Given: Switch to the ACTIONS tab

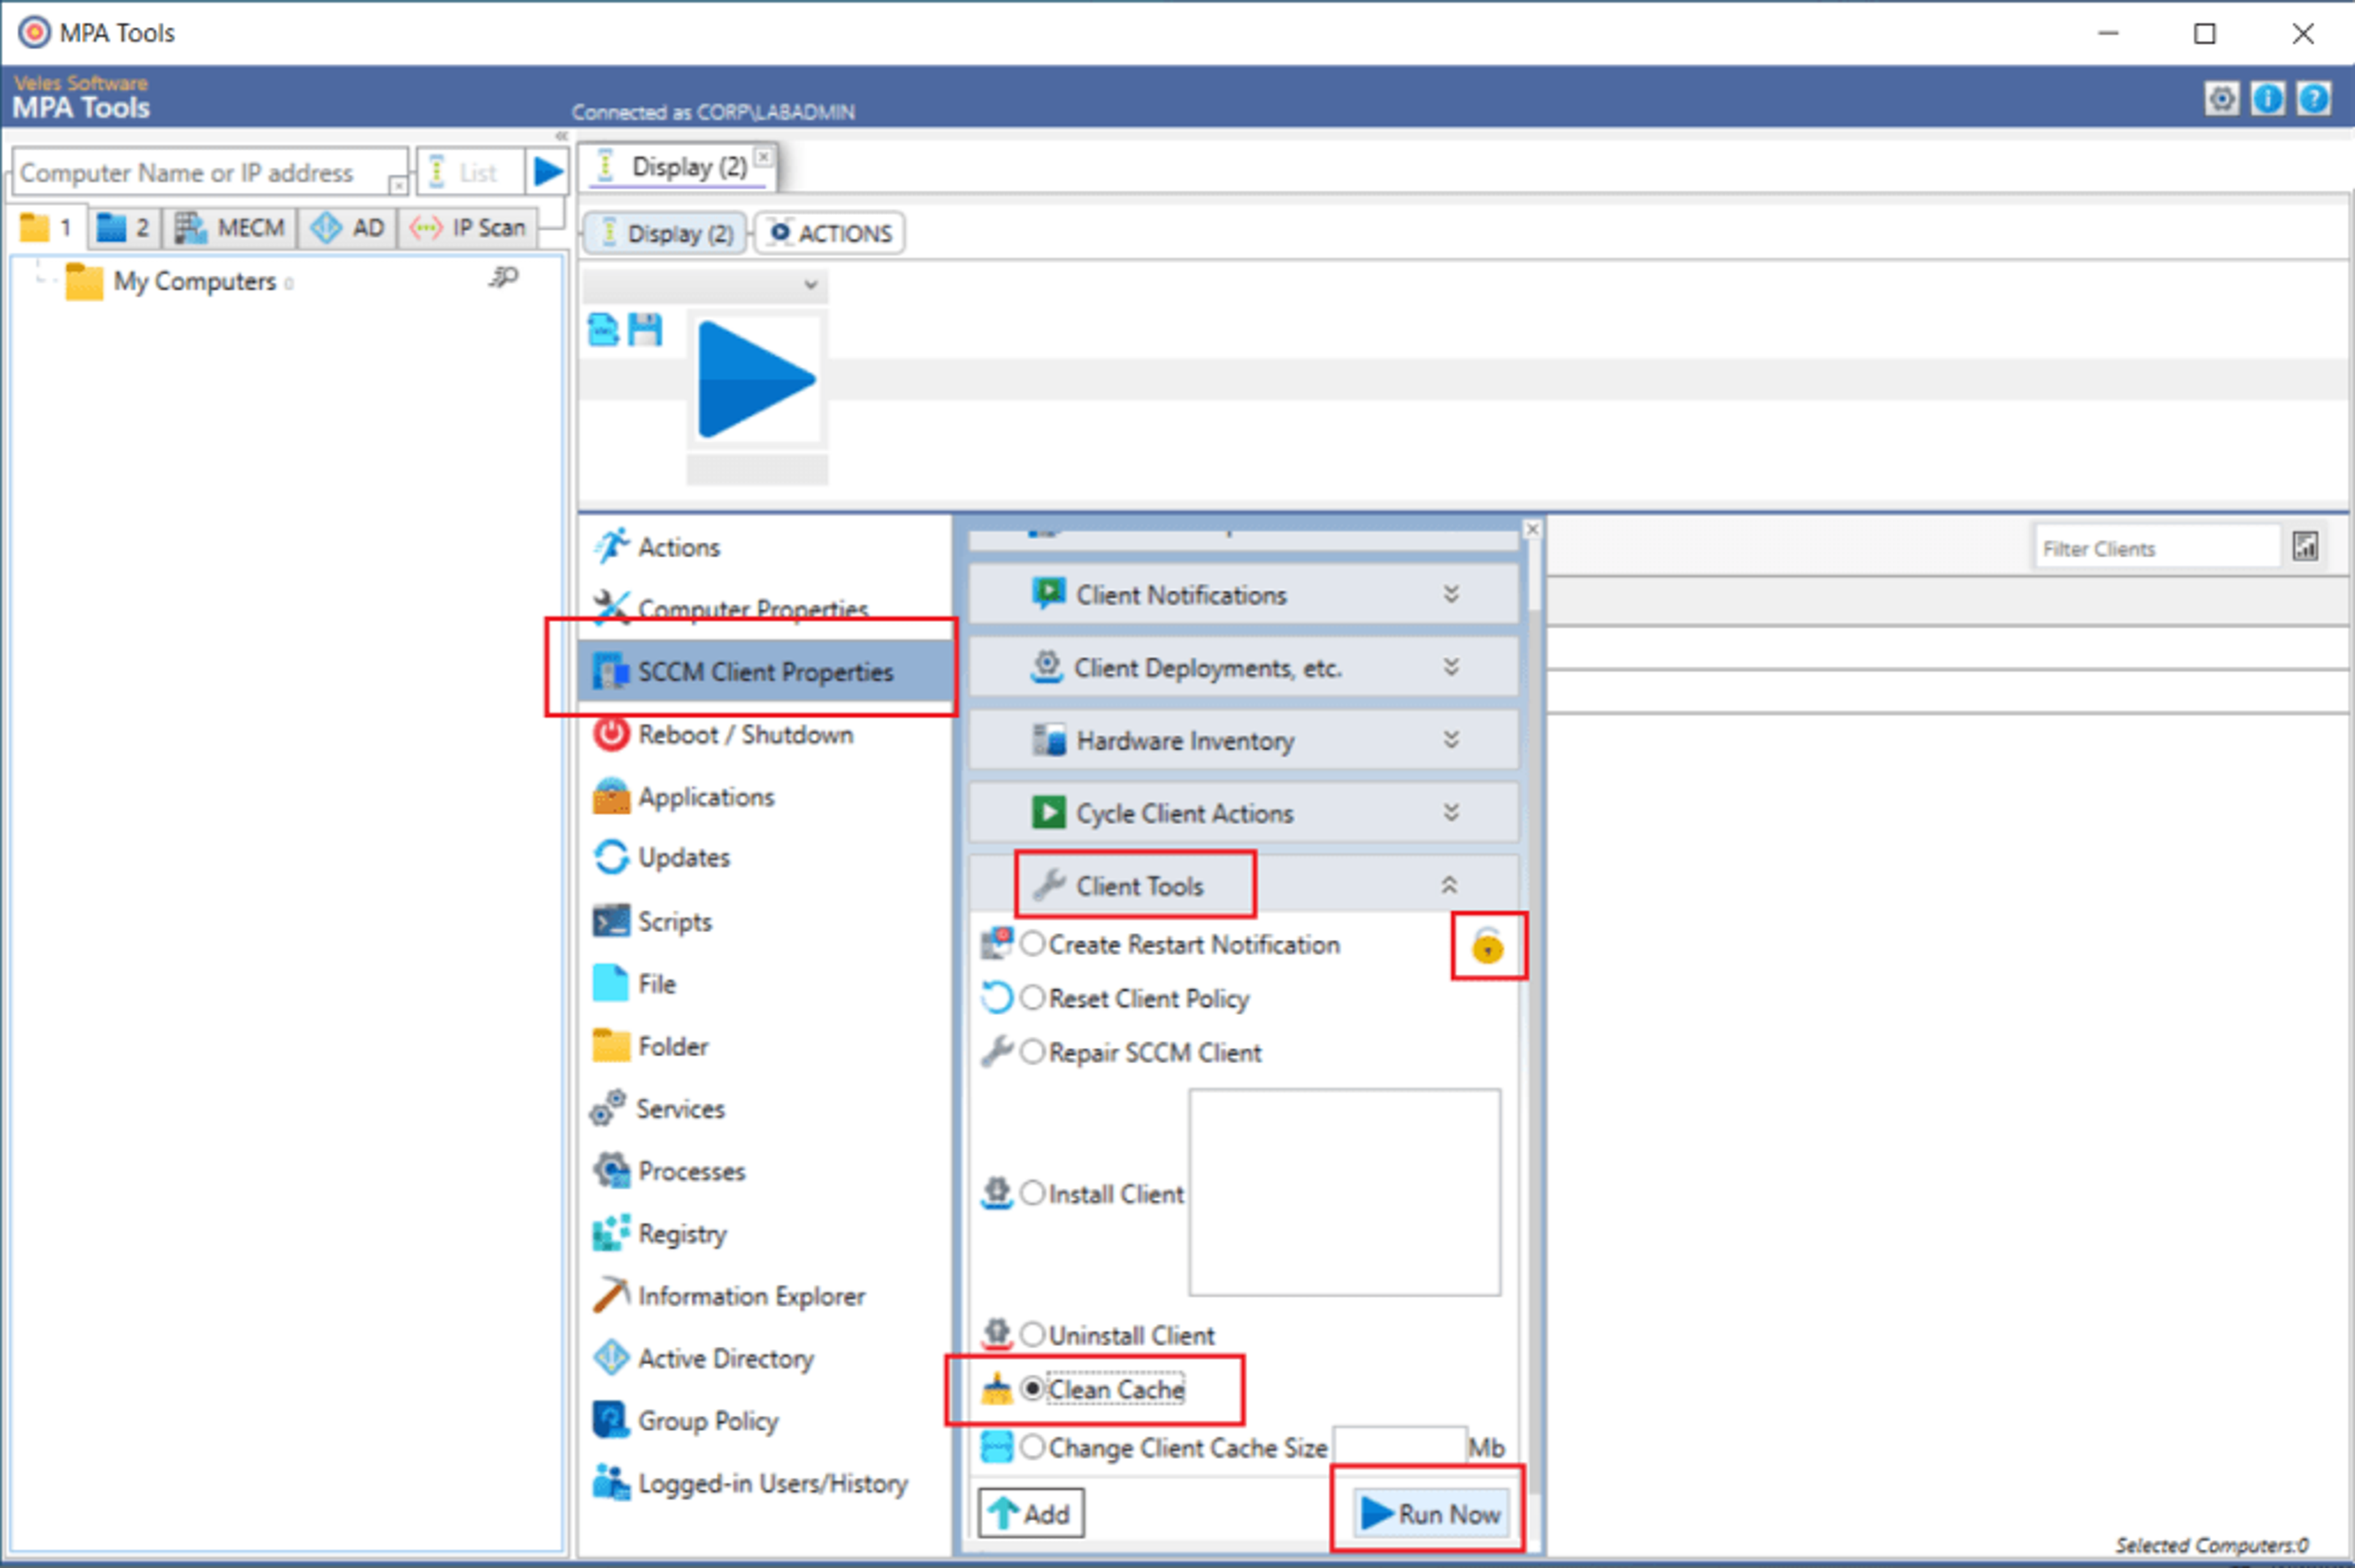Looking at the screenshot, I should pos(830,233).
